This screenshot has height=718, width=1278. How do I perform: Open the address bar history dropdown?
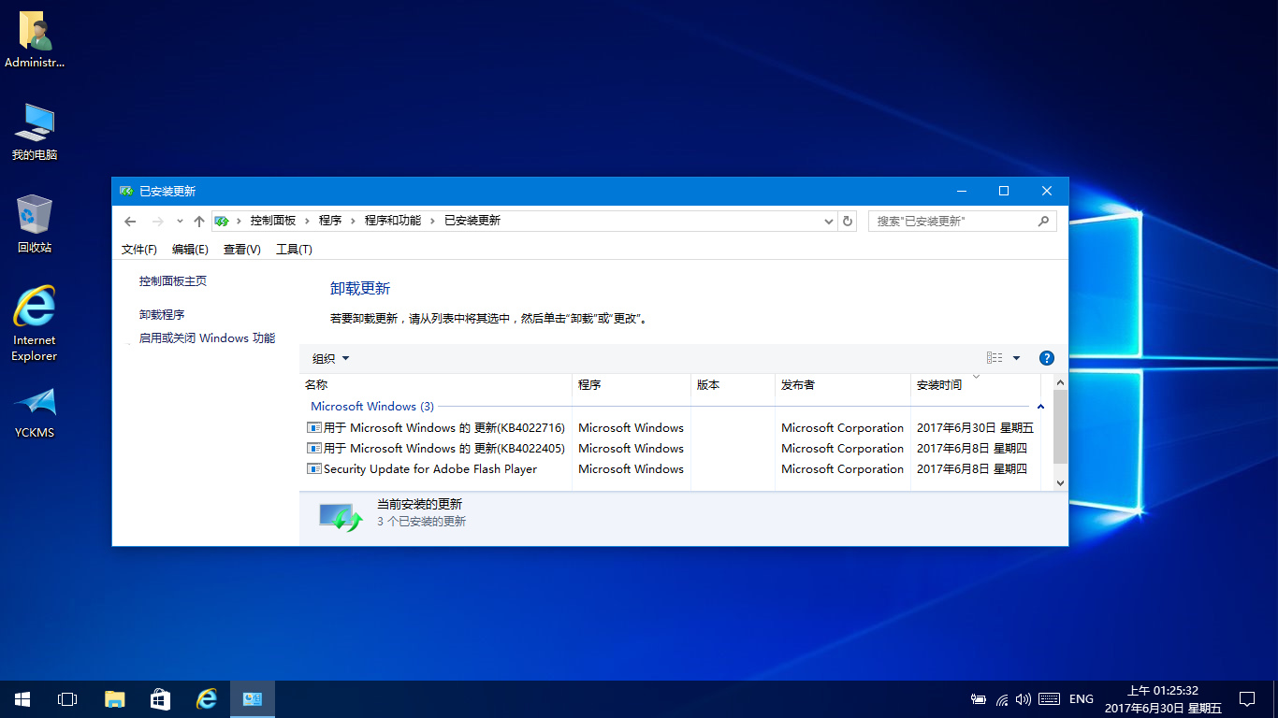[x=828, y=222]
